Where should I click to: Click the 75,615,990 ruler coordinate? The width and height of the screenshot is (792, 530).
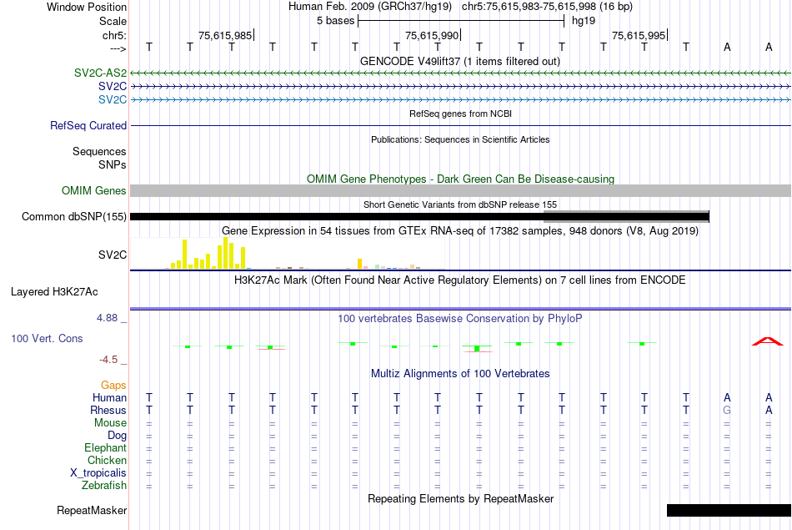(432, 35)
